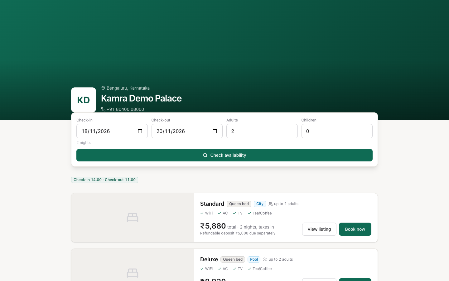449x281 pixels.
Task: Click the Deluxe room title
Action: (209, 259)
